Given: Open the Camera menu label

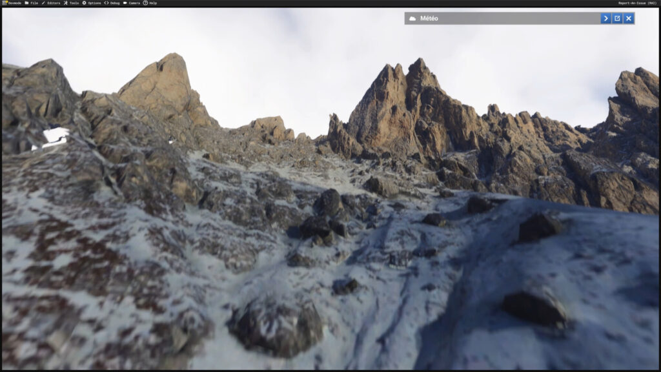Looking at the screenshot, I should 134,3.
